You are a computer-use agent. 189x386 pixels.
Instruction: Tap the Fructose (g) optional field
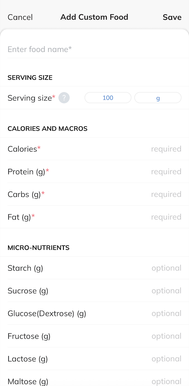tap(166, 336)
